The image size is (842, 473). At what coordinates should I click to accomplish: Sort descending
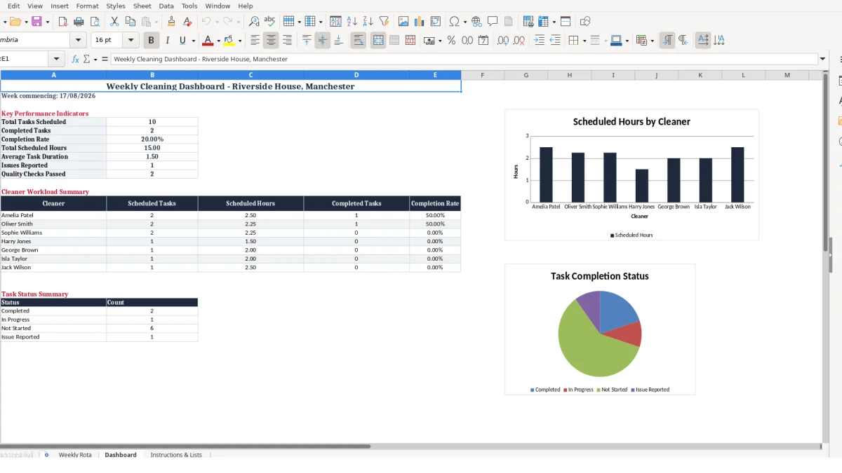368,22
